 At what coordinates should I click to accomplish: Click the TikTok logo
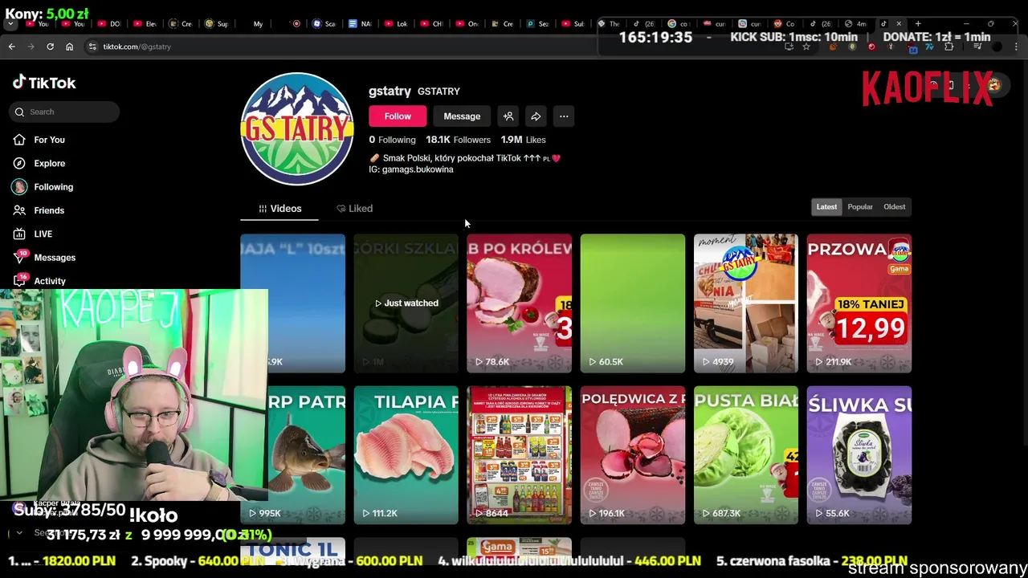point(44,83)
